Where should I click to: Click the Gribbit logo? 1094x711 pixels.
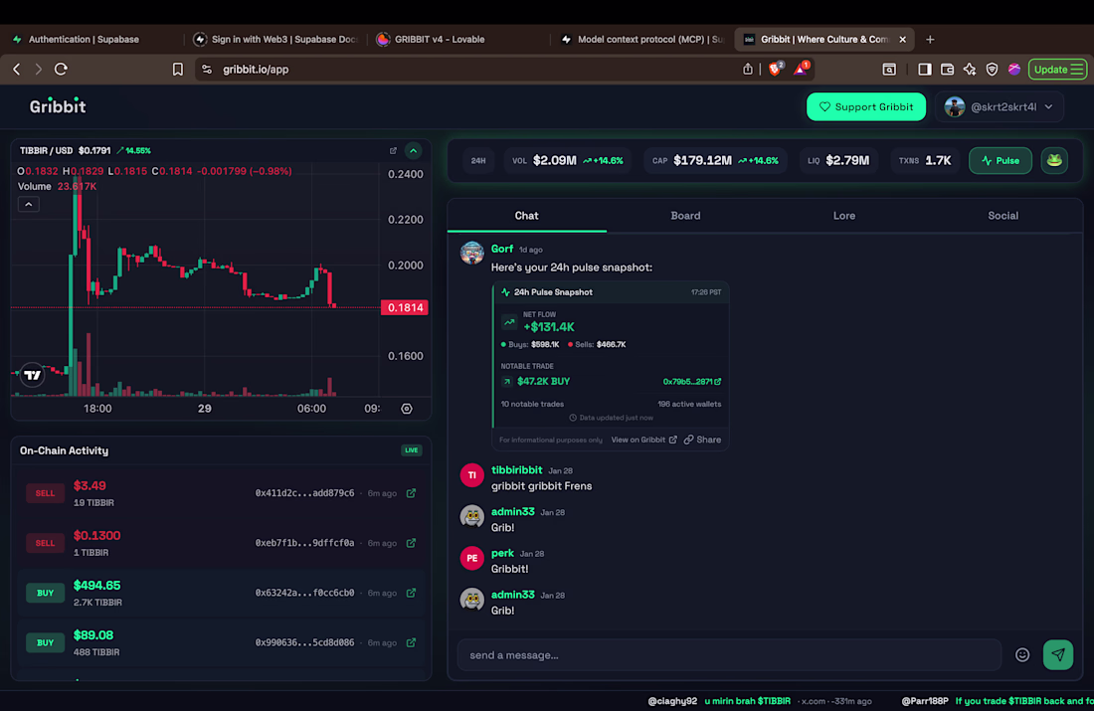(58, 106)
